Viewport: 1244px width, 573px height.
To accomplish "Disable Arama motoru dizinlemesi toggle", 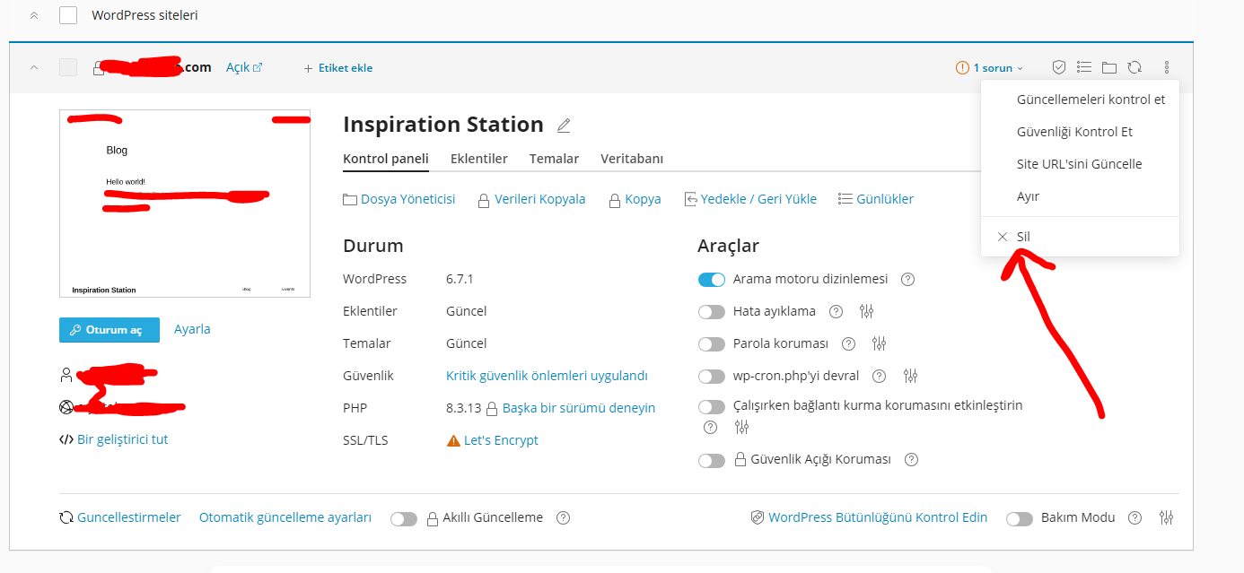I will tap(712, 279).
